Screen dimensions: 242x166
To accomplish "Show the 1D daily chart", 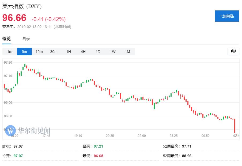I will pyautogui.click(x=98, y=52).
